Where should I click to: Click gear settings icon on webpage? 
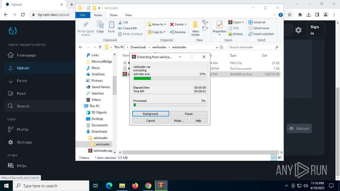tap(298, 30)
